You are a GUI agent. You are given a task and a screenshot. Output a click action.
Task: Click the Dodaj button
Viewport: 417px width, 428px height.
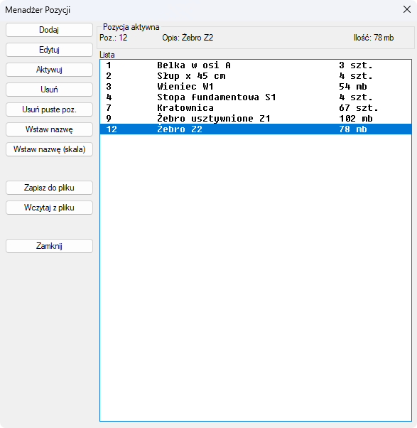tap(49, 30)
